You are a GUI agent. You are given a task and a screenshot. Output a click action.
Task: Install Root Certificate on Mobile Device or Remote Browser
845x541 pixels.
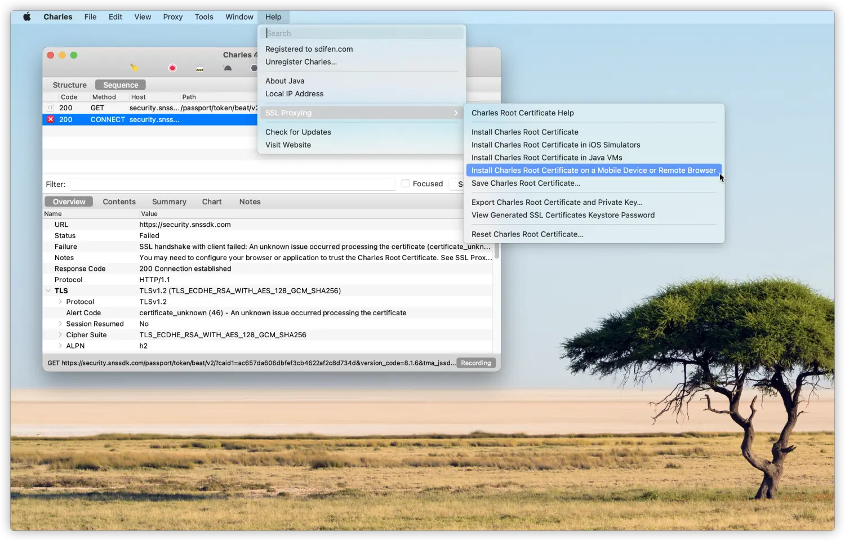tap(594, 171)
